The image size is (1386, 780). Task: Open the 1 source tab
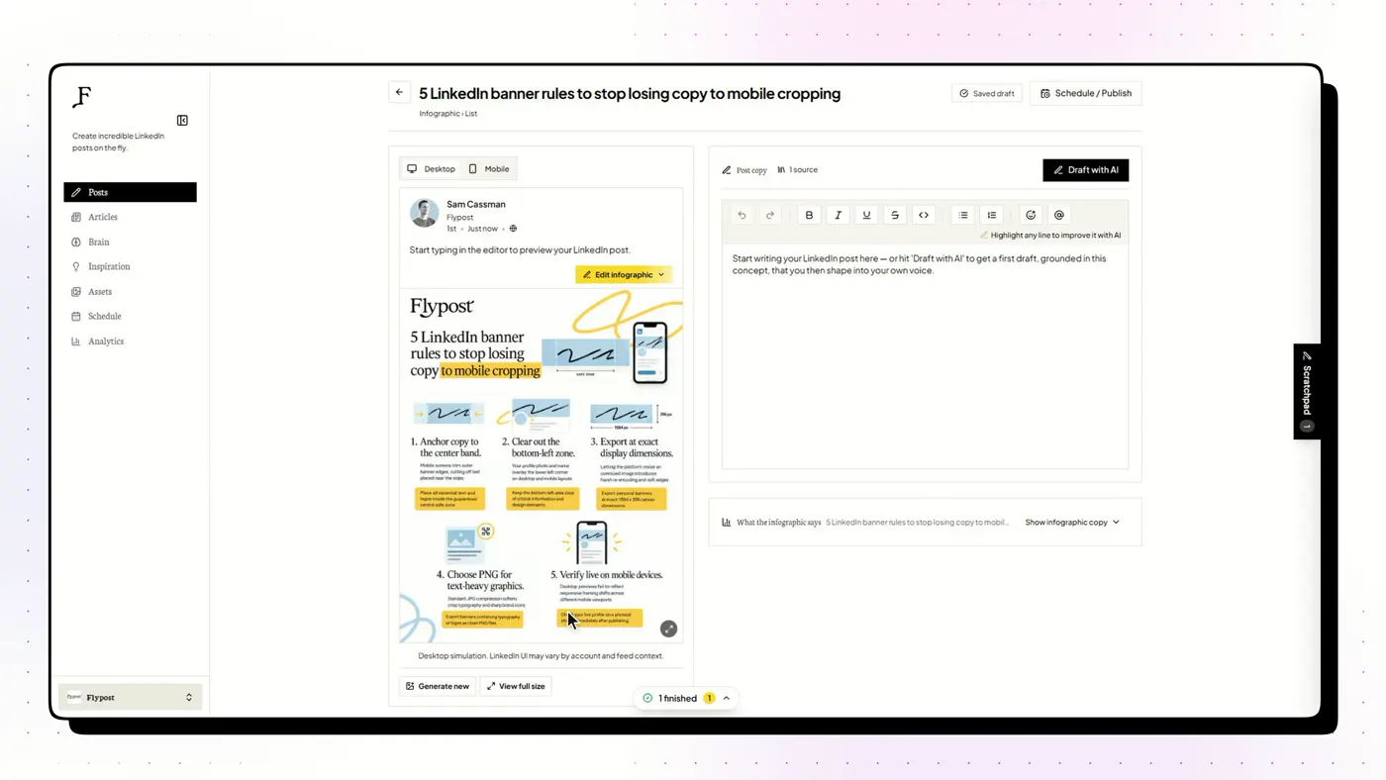coord(798,170)
